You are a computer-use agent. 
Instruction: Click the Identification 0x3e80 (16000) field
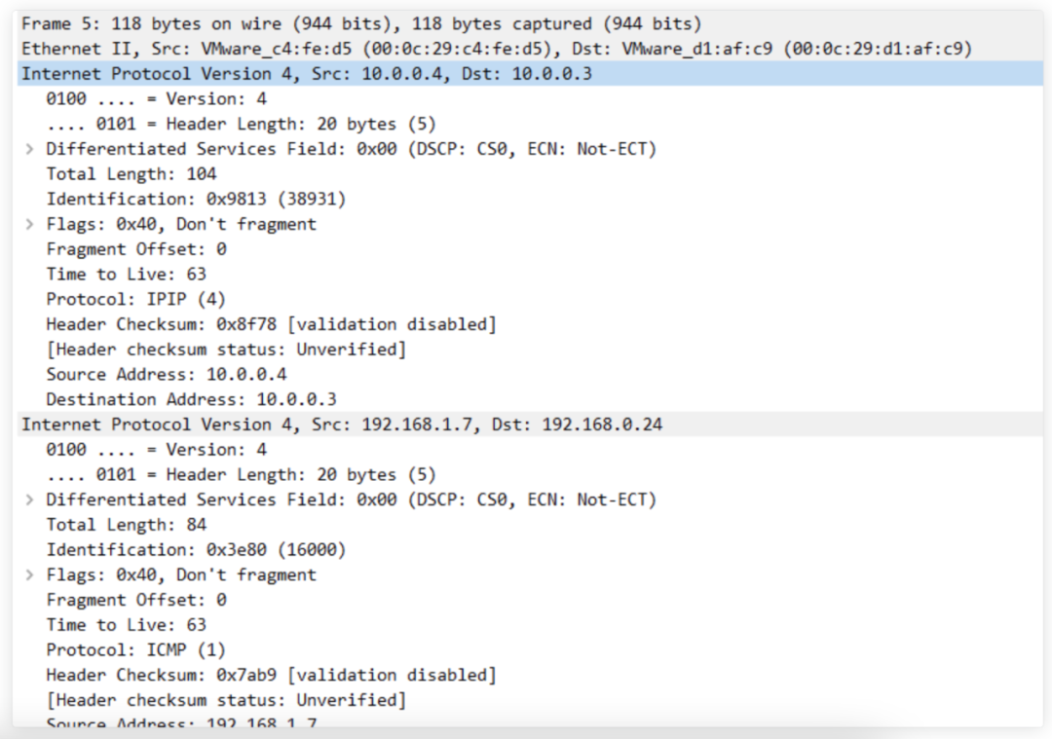point(195,550)
